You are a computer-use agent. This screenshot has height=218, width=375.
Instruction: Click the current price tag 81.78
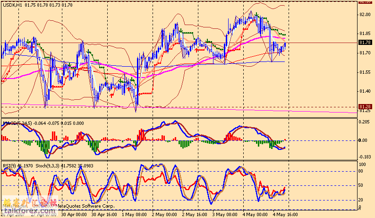pos(365,43)
